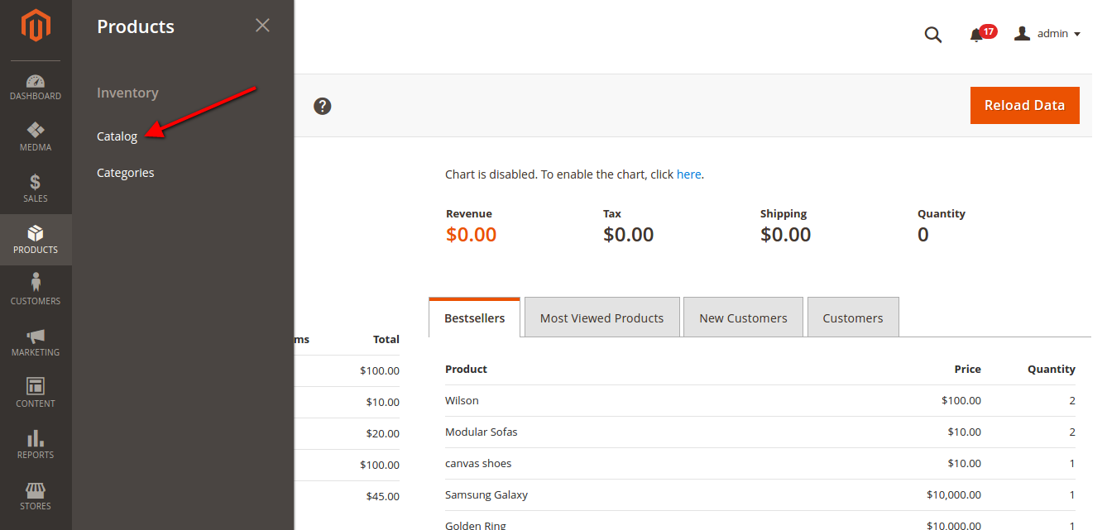Select the Media sidebar icon
The image size is (1107, 530).
(36, 137)
